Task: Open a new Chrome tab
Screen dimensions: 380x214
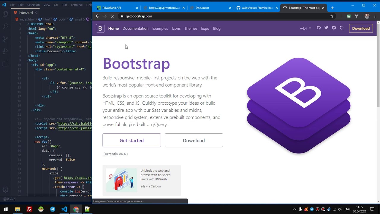Action: [332, 8]
